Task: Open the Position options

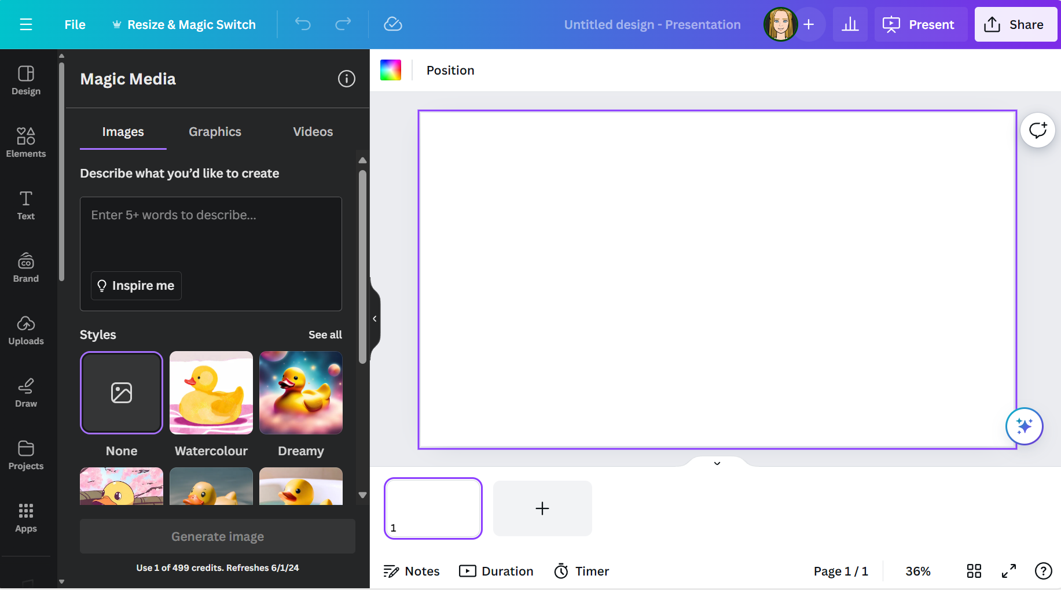Action: (450, 70)
